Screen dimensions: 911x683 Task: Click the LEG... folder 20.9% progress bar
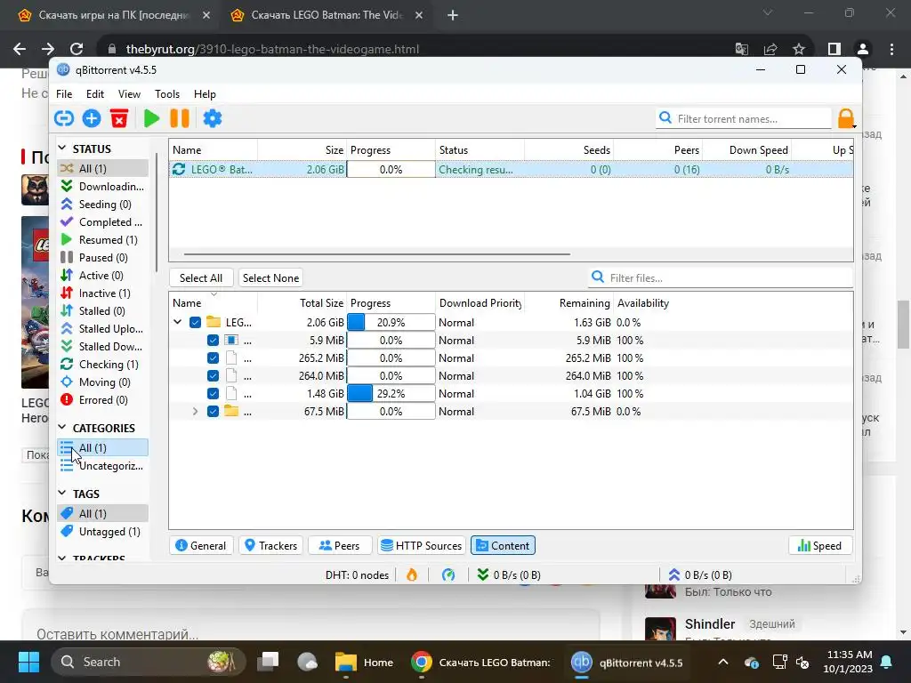391,322
